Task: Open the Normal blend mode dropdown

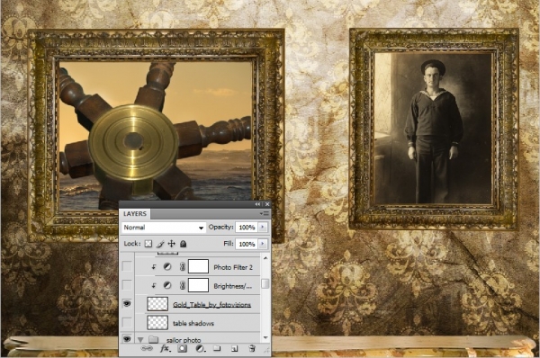Action: coord(163,228)
